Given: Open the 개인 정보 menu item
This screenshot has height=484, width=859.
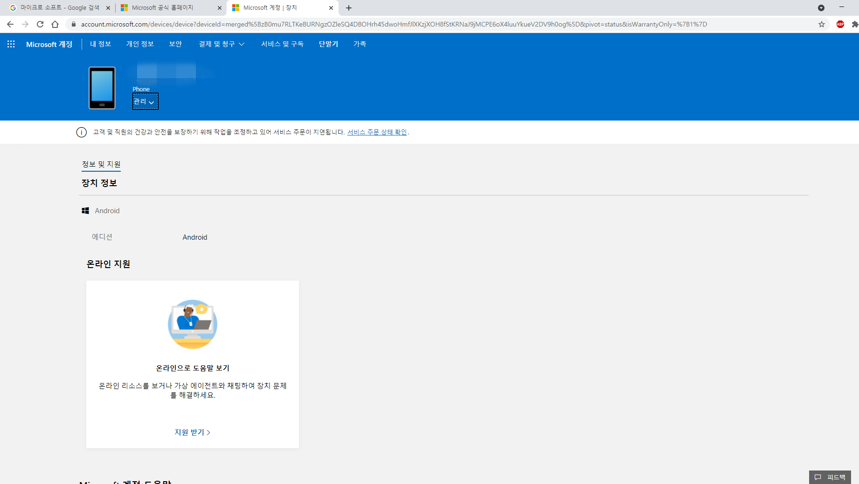Looking at the screenshot, I should point(140,44).
